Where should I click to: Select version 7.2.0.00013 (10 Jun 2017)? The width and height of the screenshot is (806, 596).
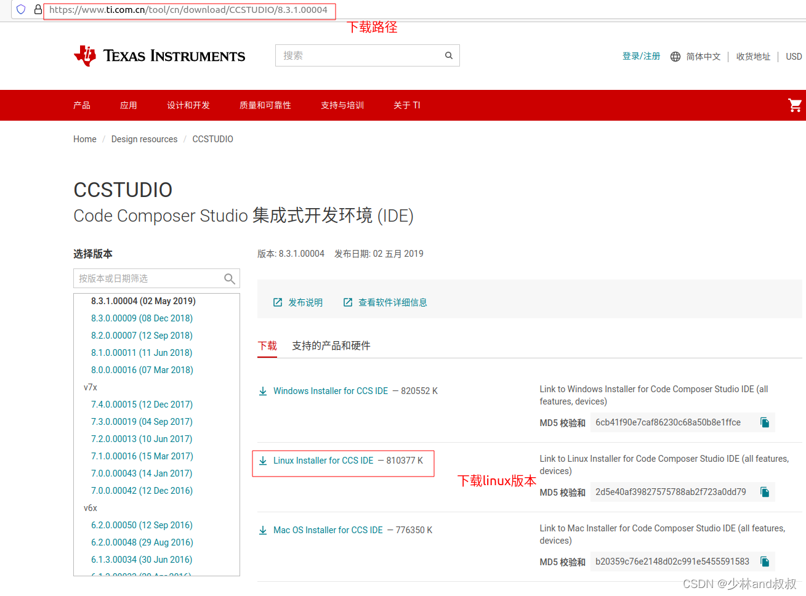tap(142, 439)
